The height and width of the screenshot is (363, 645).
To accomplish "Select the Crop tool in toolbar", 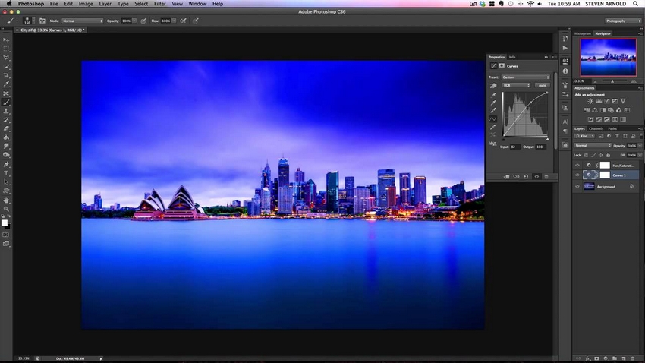I will 6,75.
